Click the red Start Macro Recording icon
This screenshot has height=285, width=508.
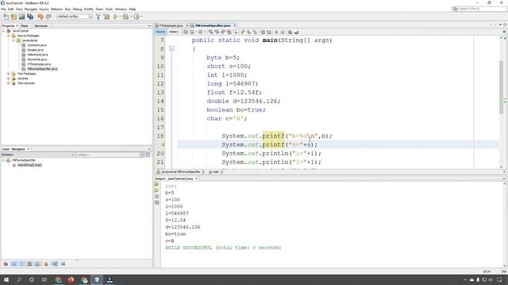click(x=276, y=32)
